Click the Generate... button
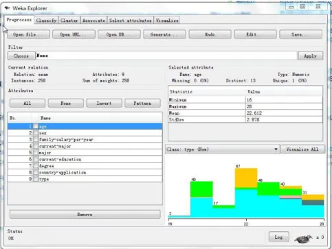This screenshot has height=249, width=332. [x=164, y=34]
